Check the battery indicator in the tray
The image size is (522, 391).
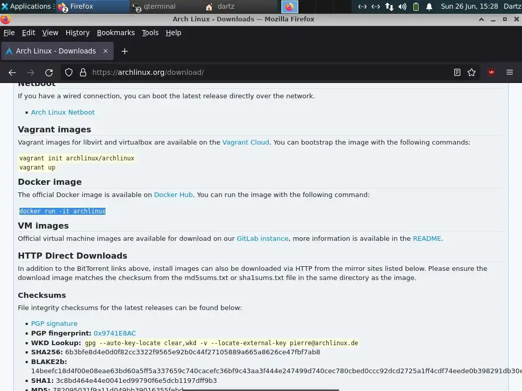[x=416, y=7]
